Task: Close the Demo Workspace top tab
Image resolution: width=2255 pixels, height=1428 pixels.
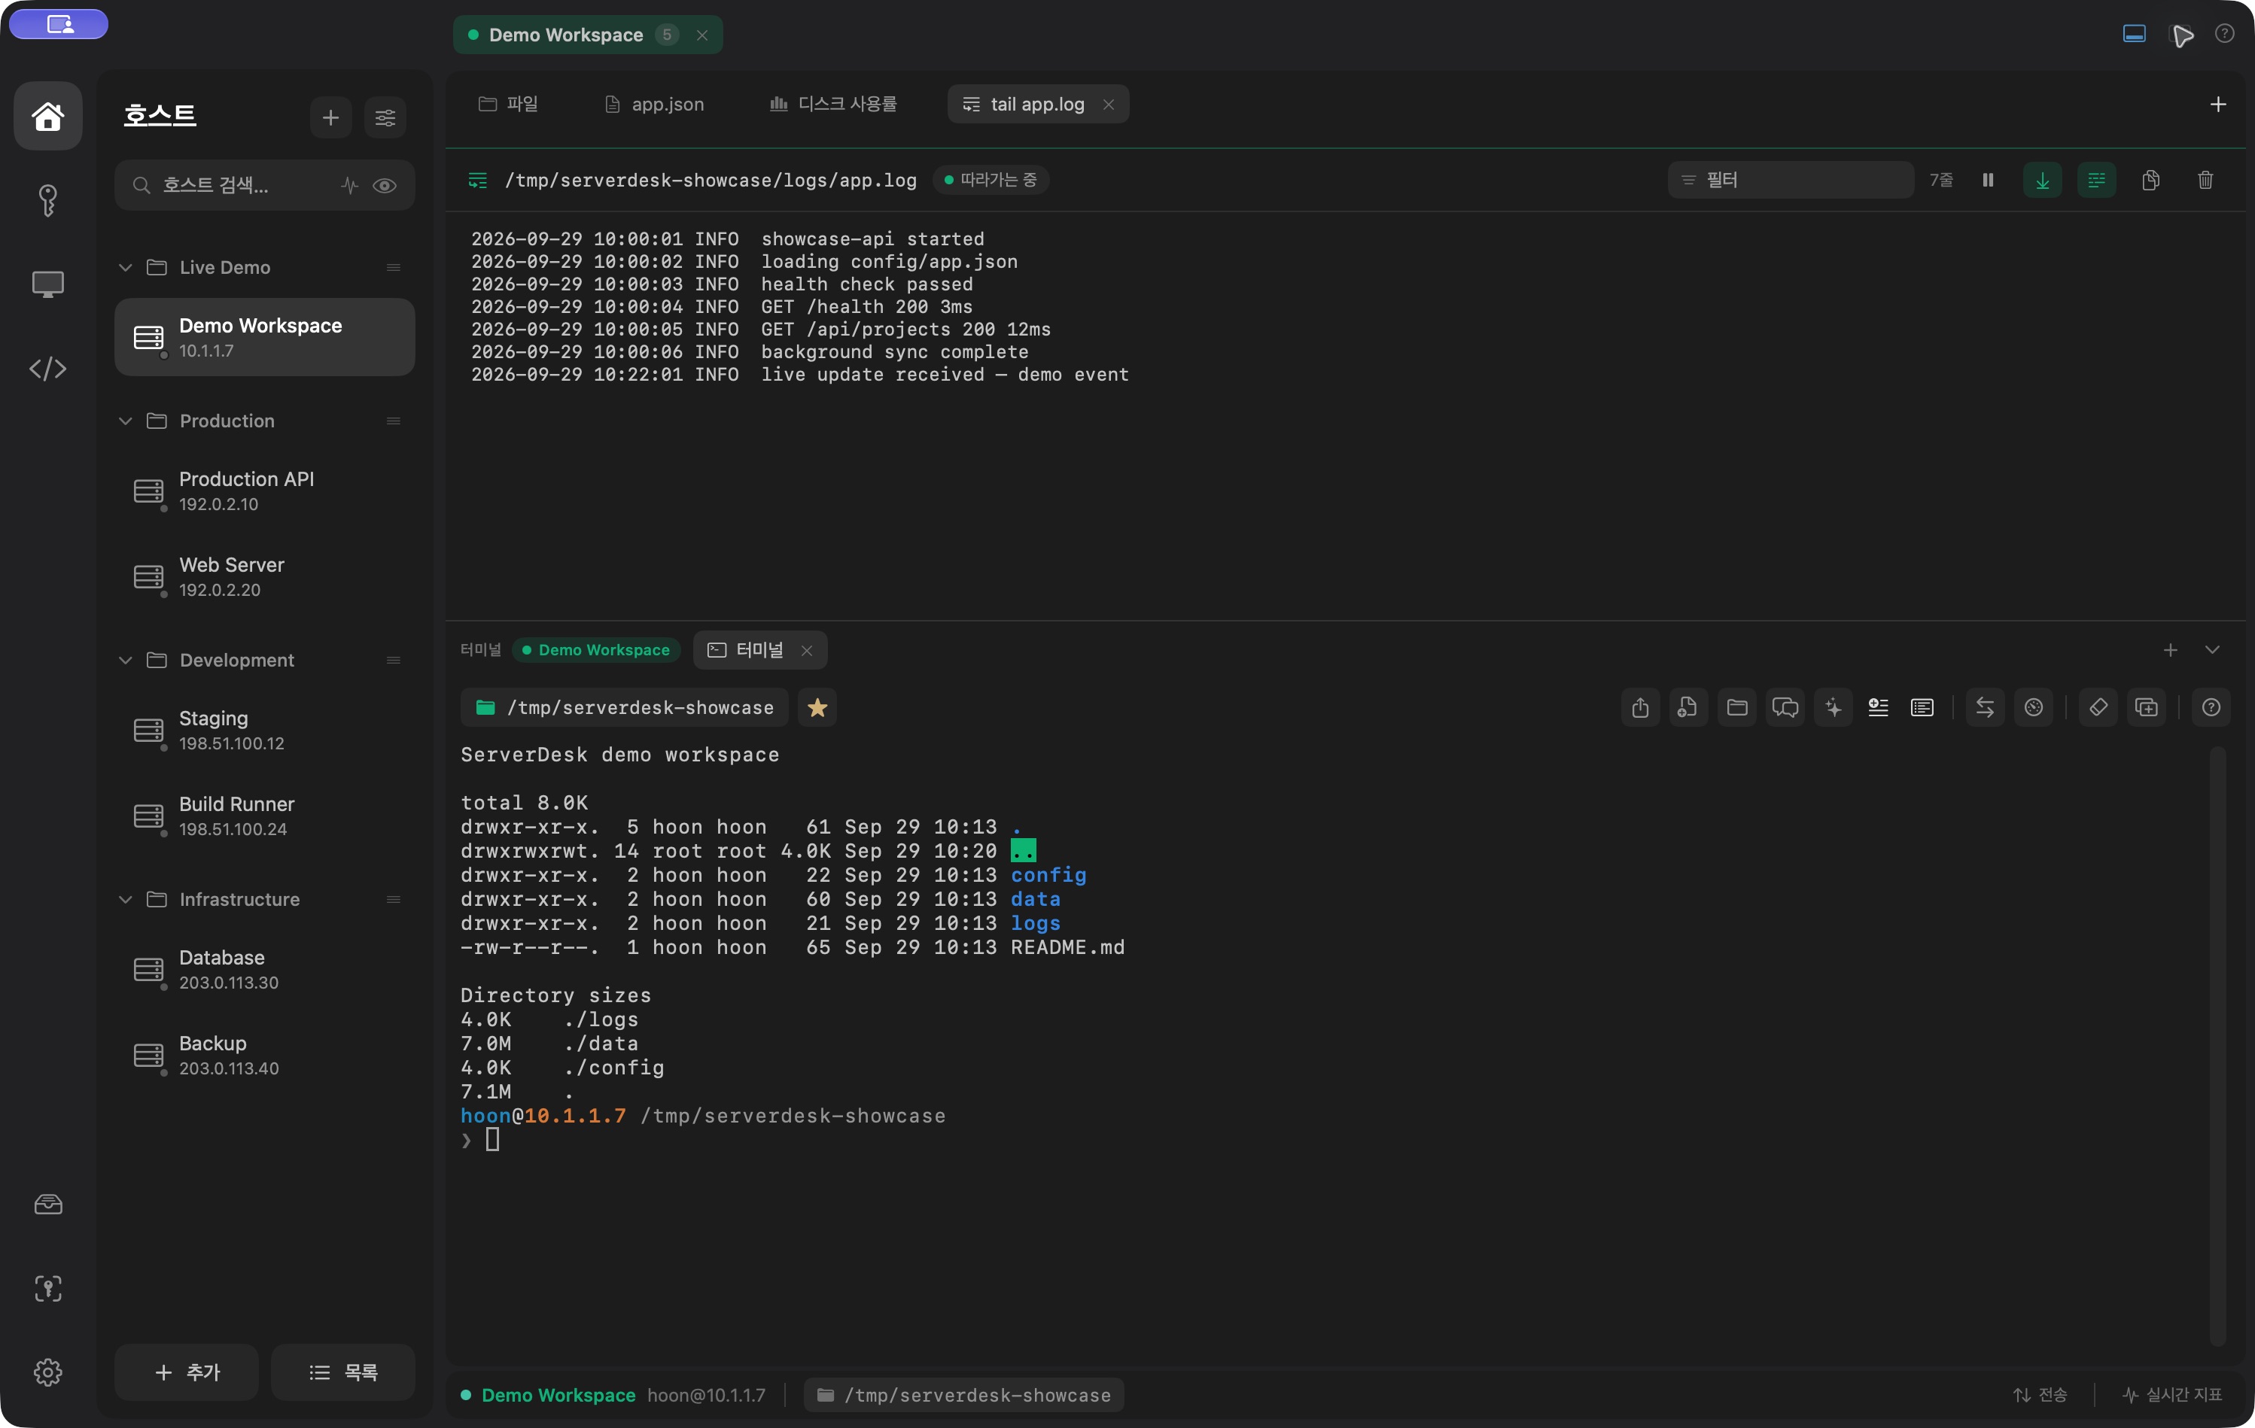Action: (x=702, y=35)
